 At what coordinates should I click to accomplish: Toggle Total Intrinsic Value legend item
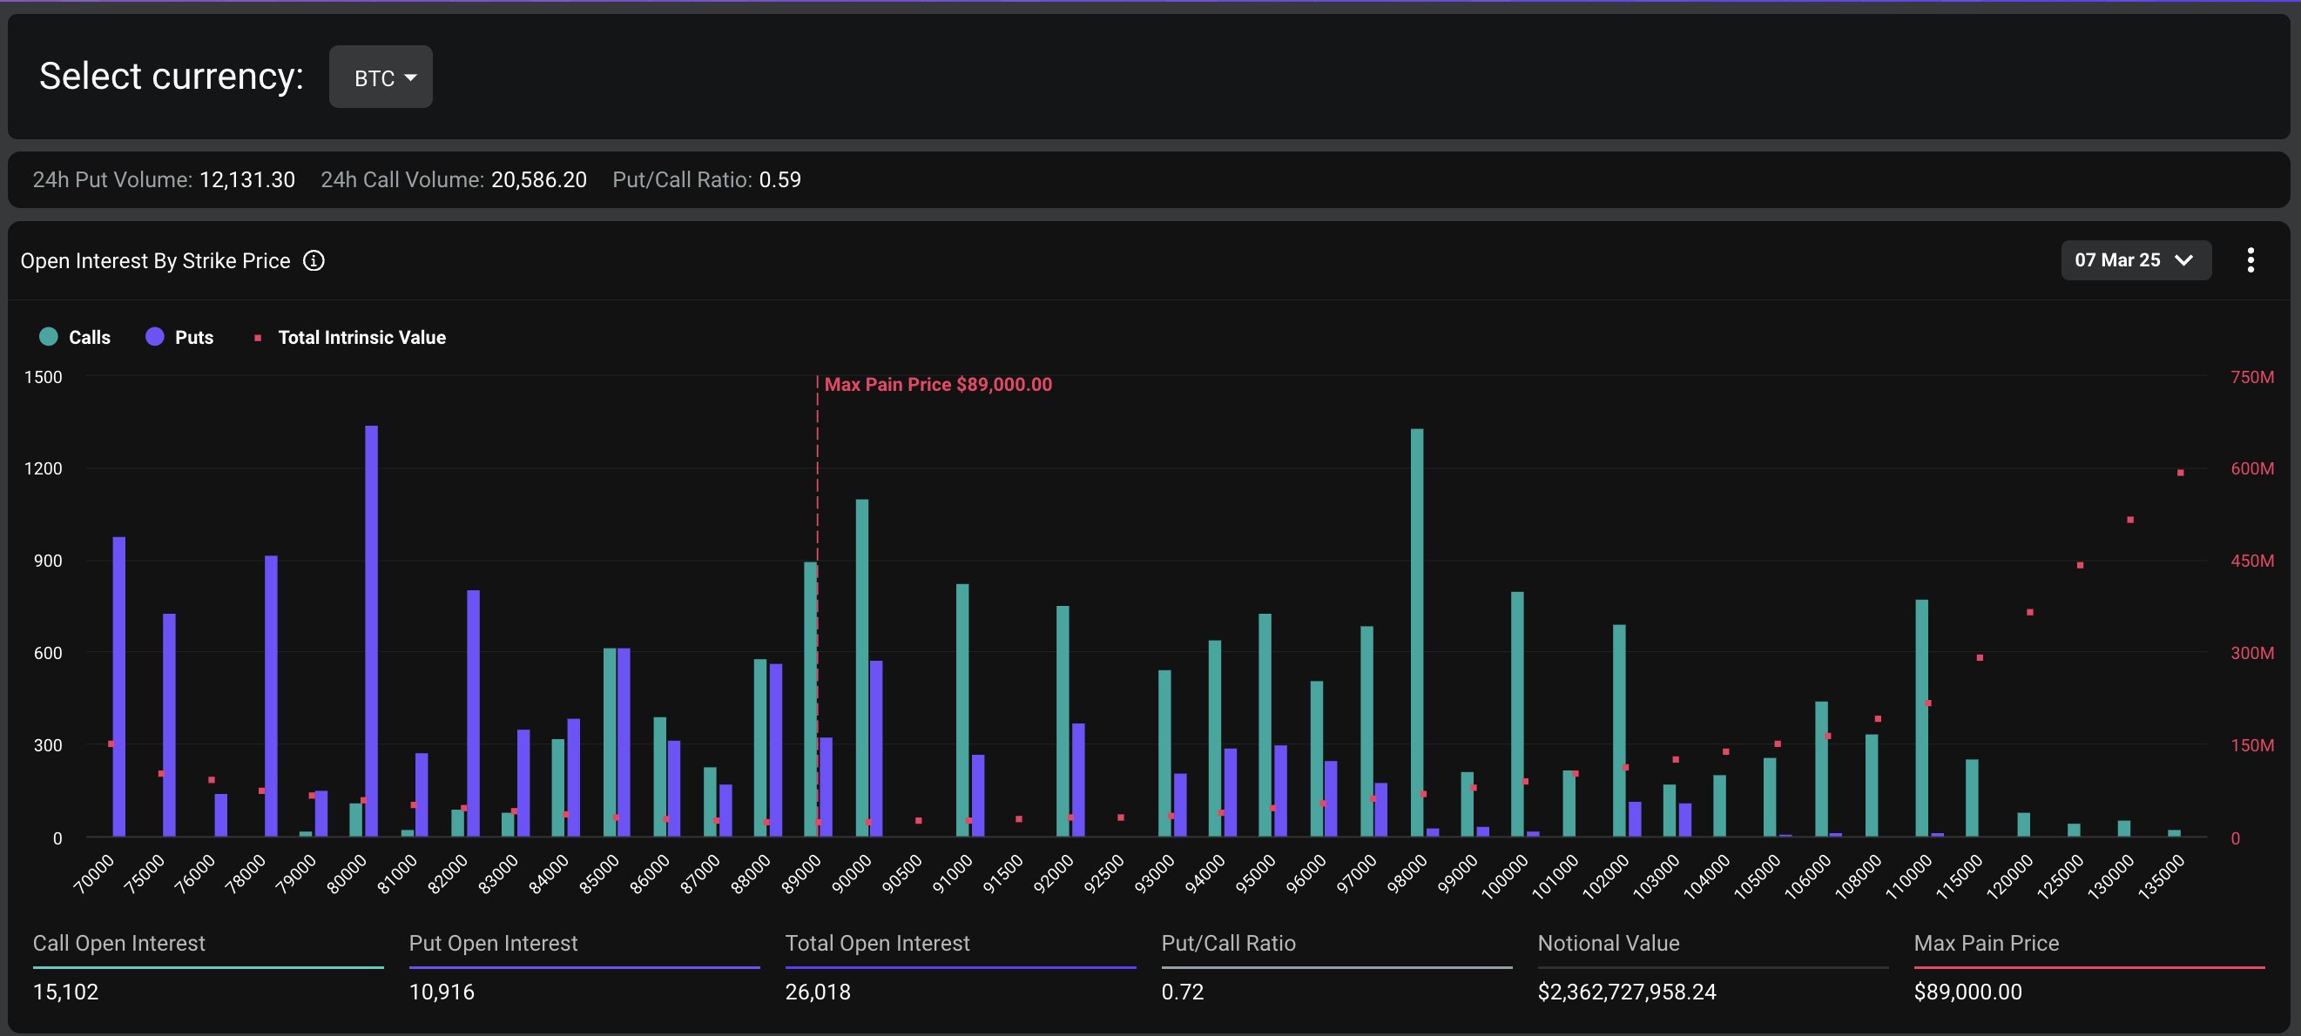click(361, 338)
